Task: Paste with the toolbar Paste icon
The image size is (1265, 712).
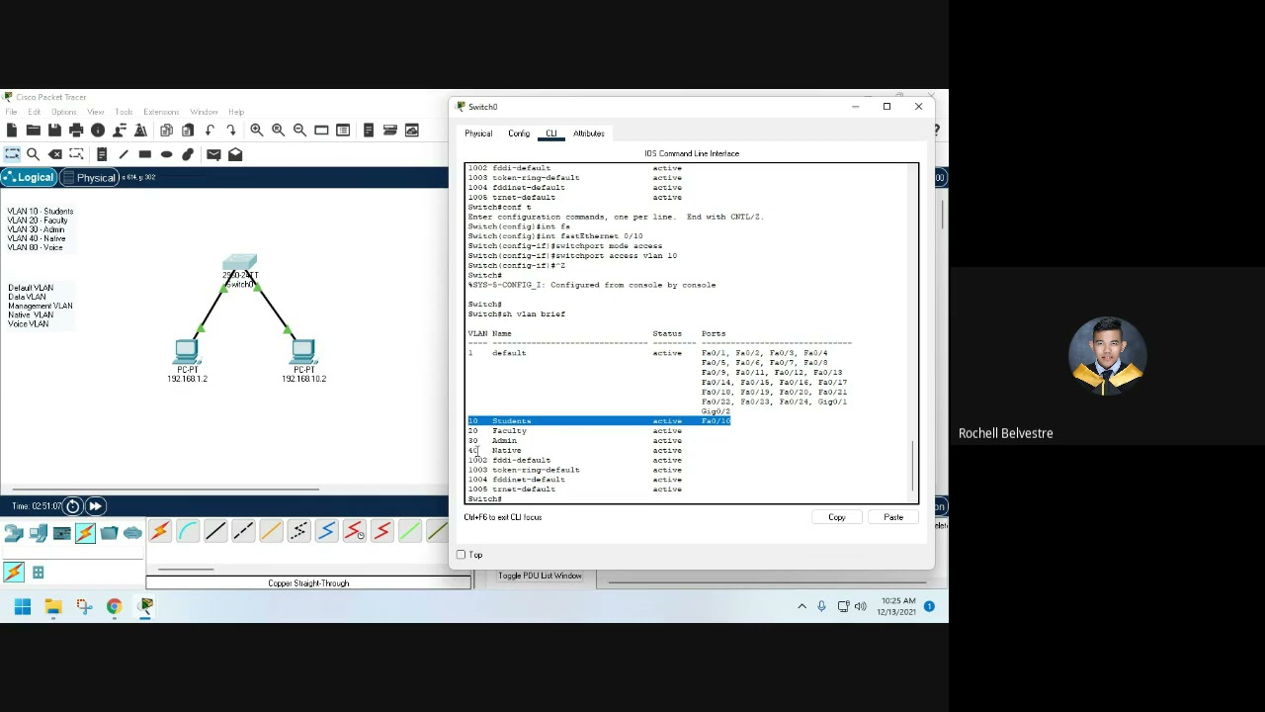Action: pos(188,131)
